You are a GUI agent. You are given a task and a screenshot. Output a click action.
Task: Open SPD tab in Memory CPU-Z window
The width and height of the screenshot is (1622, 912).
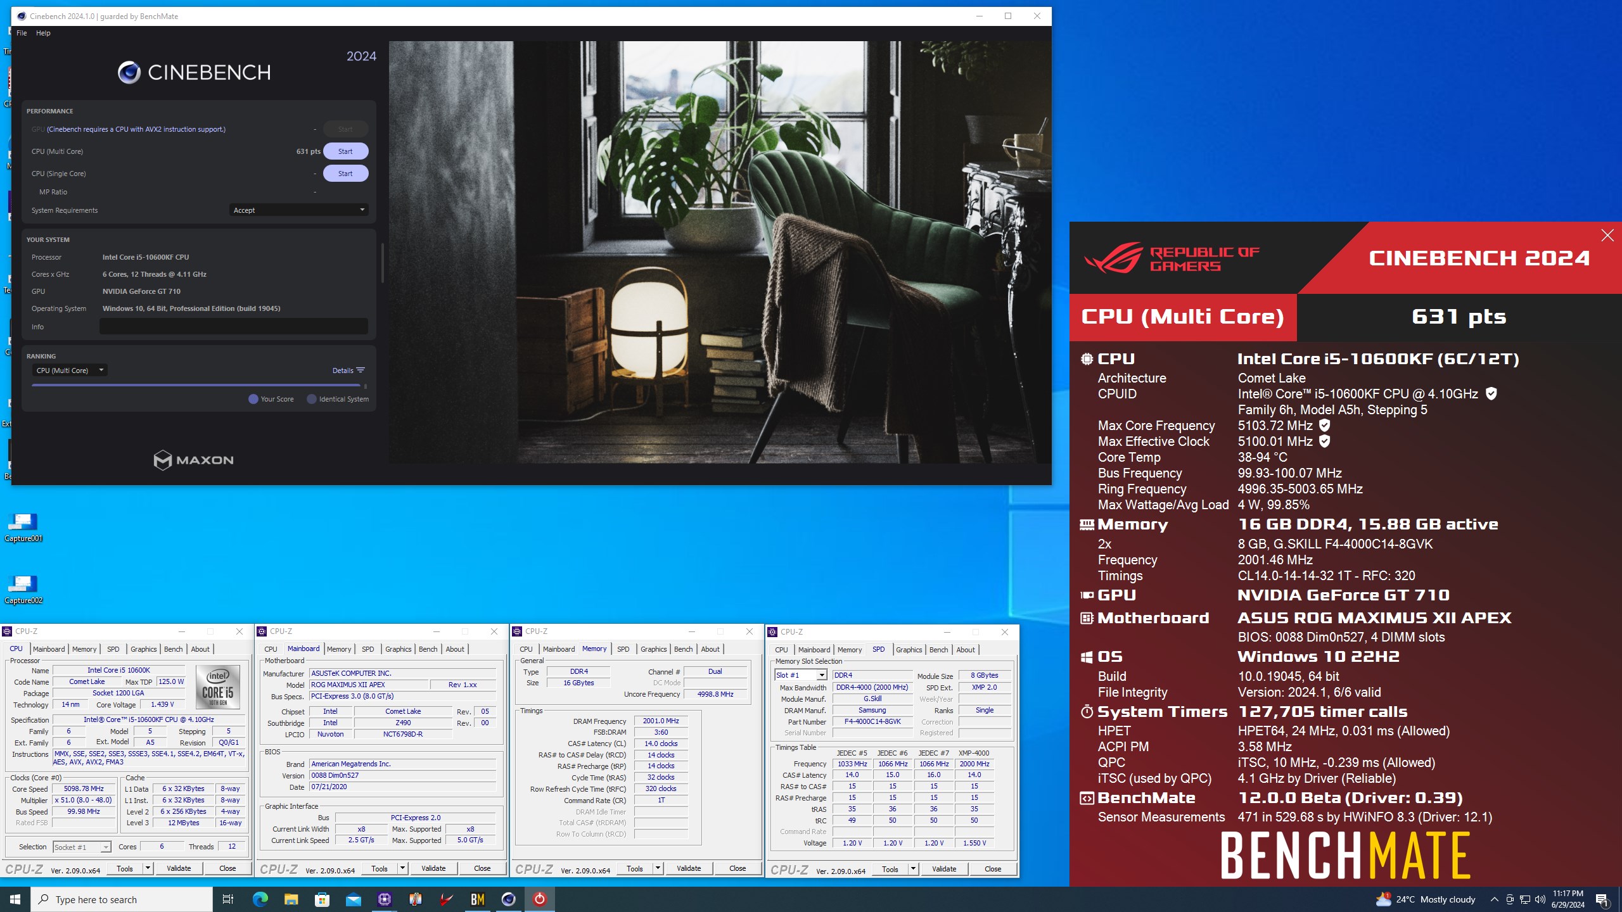[623, 649]
